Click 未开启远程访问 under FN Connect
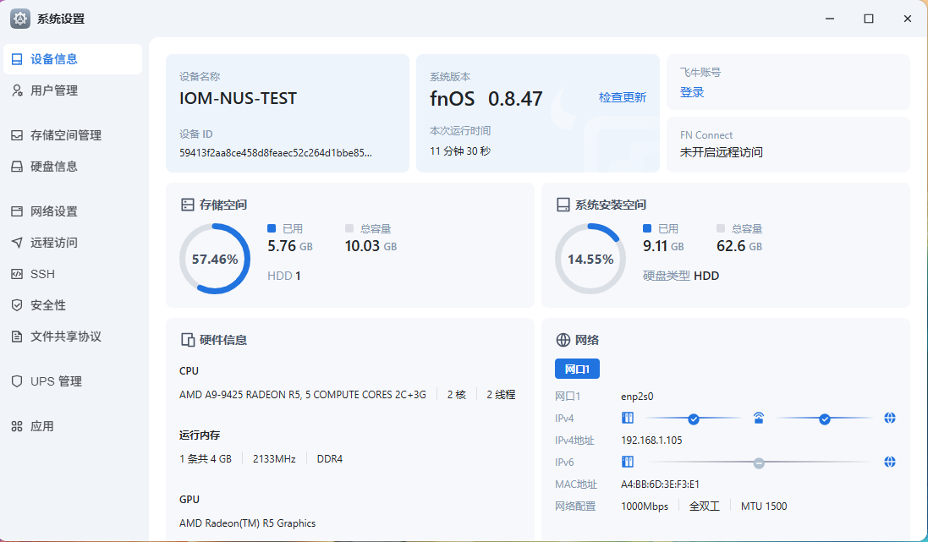Image resolution: width=928 pixels, height=542 pixels. pyautogui.click(x=721, y=152)
